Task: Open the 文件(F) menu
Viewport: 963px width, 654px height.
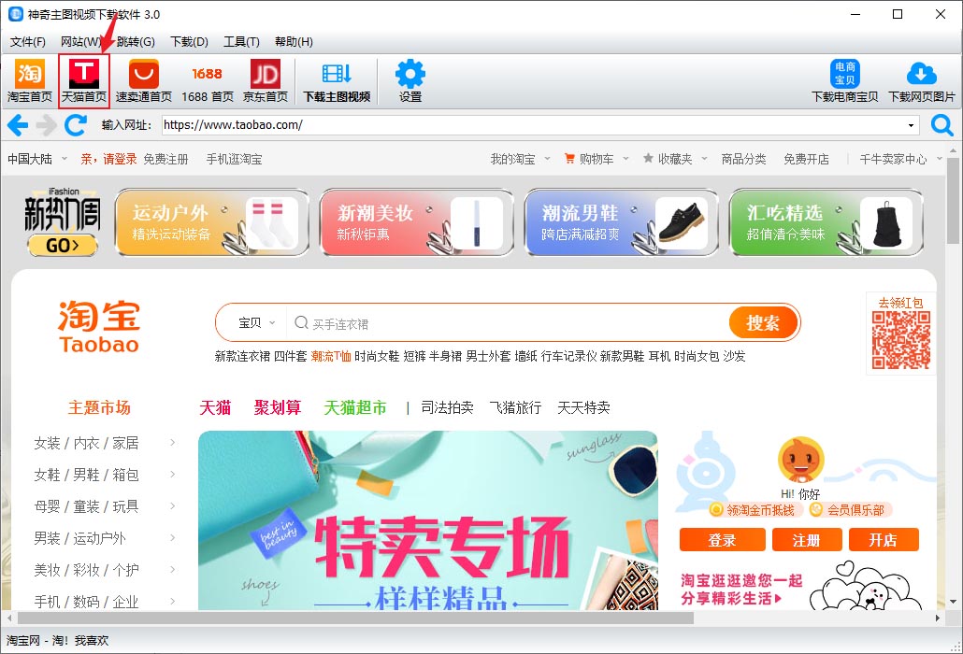Action: pos(28,42)
